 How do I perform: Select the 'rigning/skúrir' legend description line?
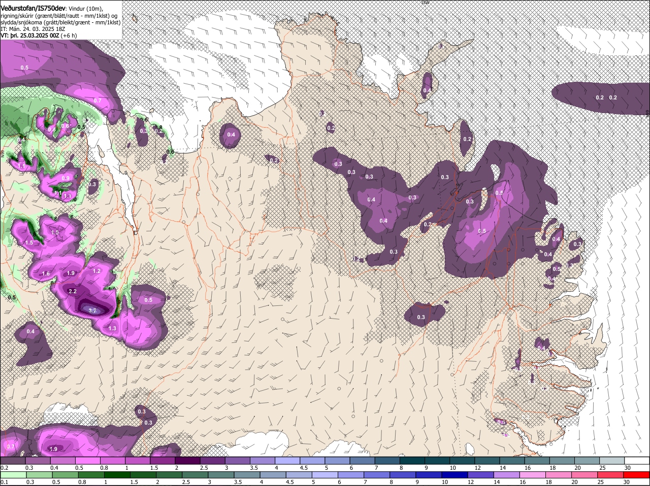[x=59, y=16]
